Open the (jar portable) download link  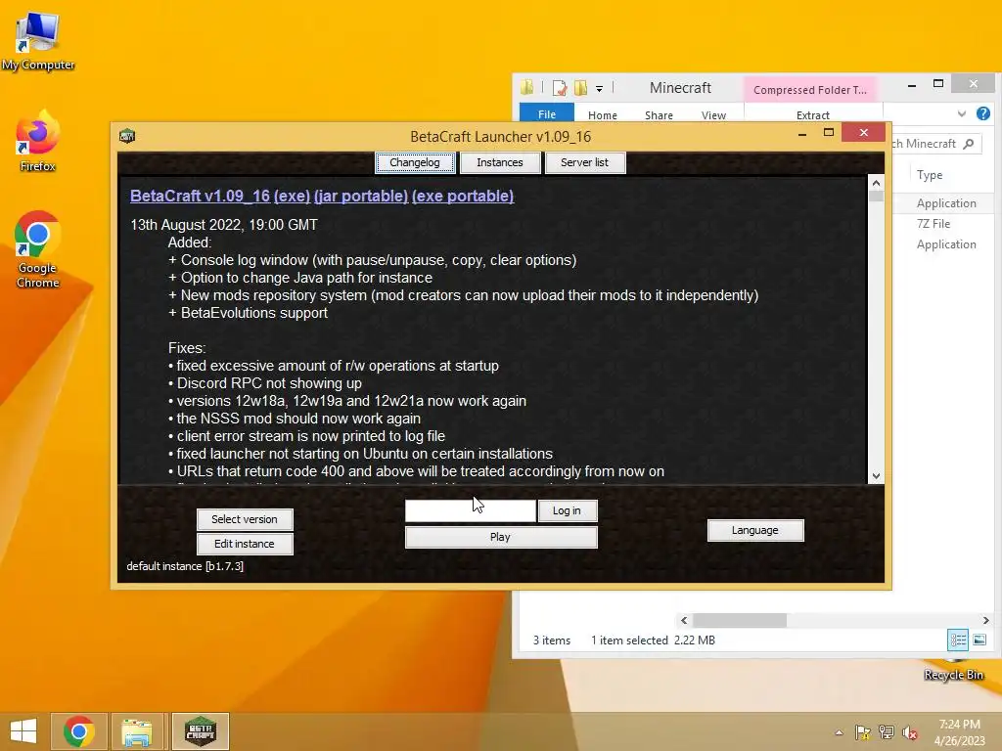(x=361, y=196)
